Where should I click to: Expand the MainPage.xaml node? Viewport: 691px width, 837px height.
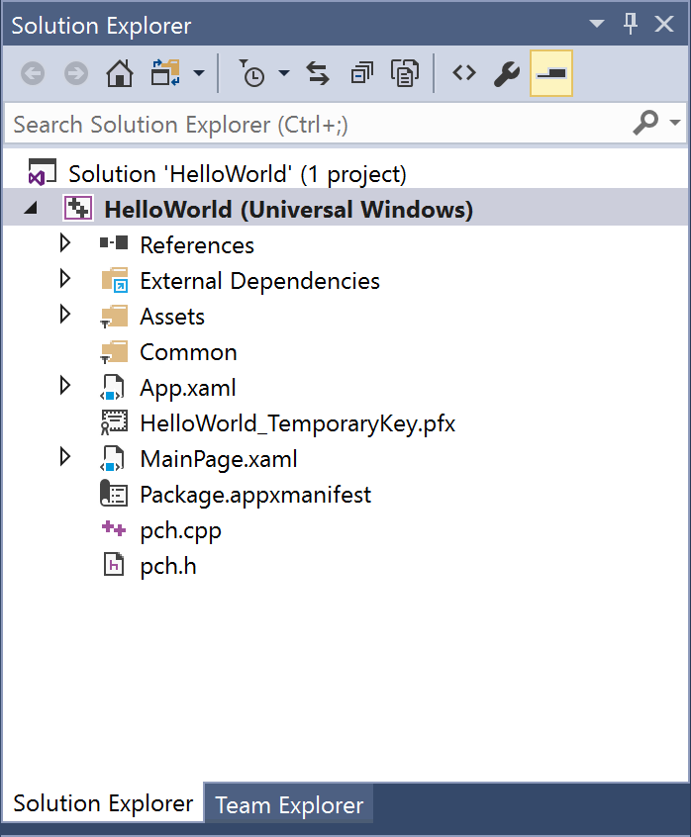point(65,457)
